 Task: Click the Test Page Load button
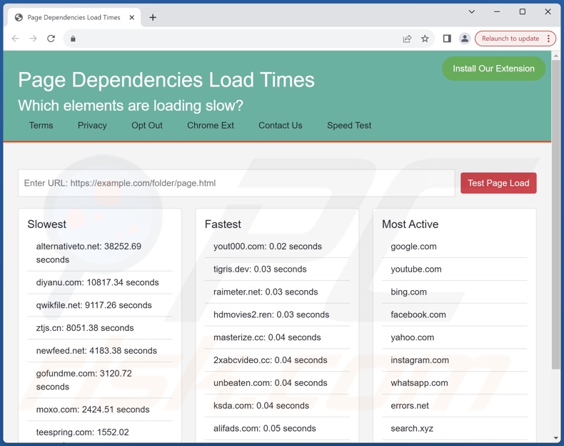tap(498, 183)
